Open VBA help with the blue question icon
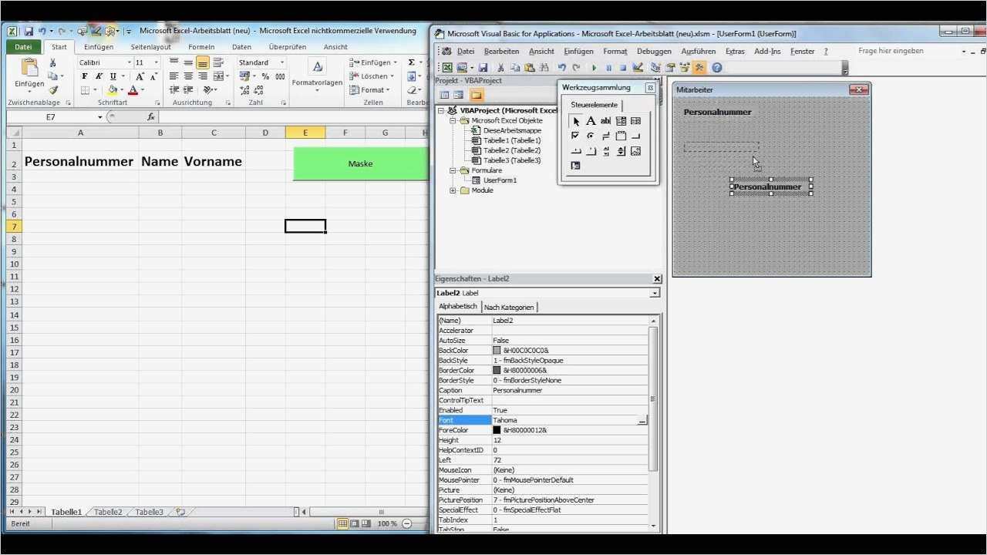987x555 pixels. point(717,68)
